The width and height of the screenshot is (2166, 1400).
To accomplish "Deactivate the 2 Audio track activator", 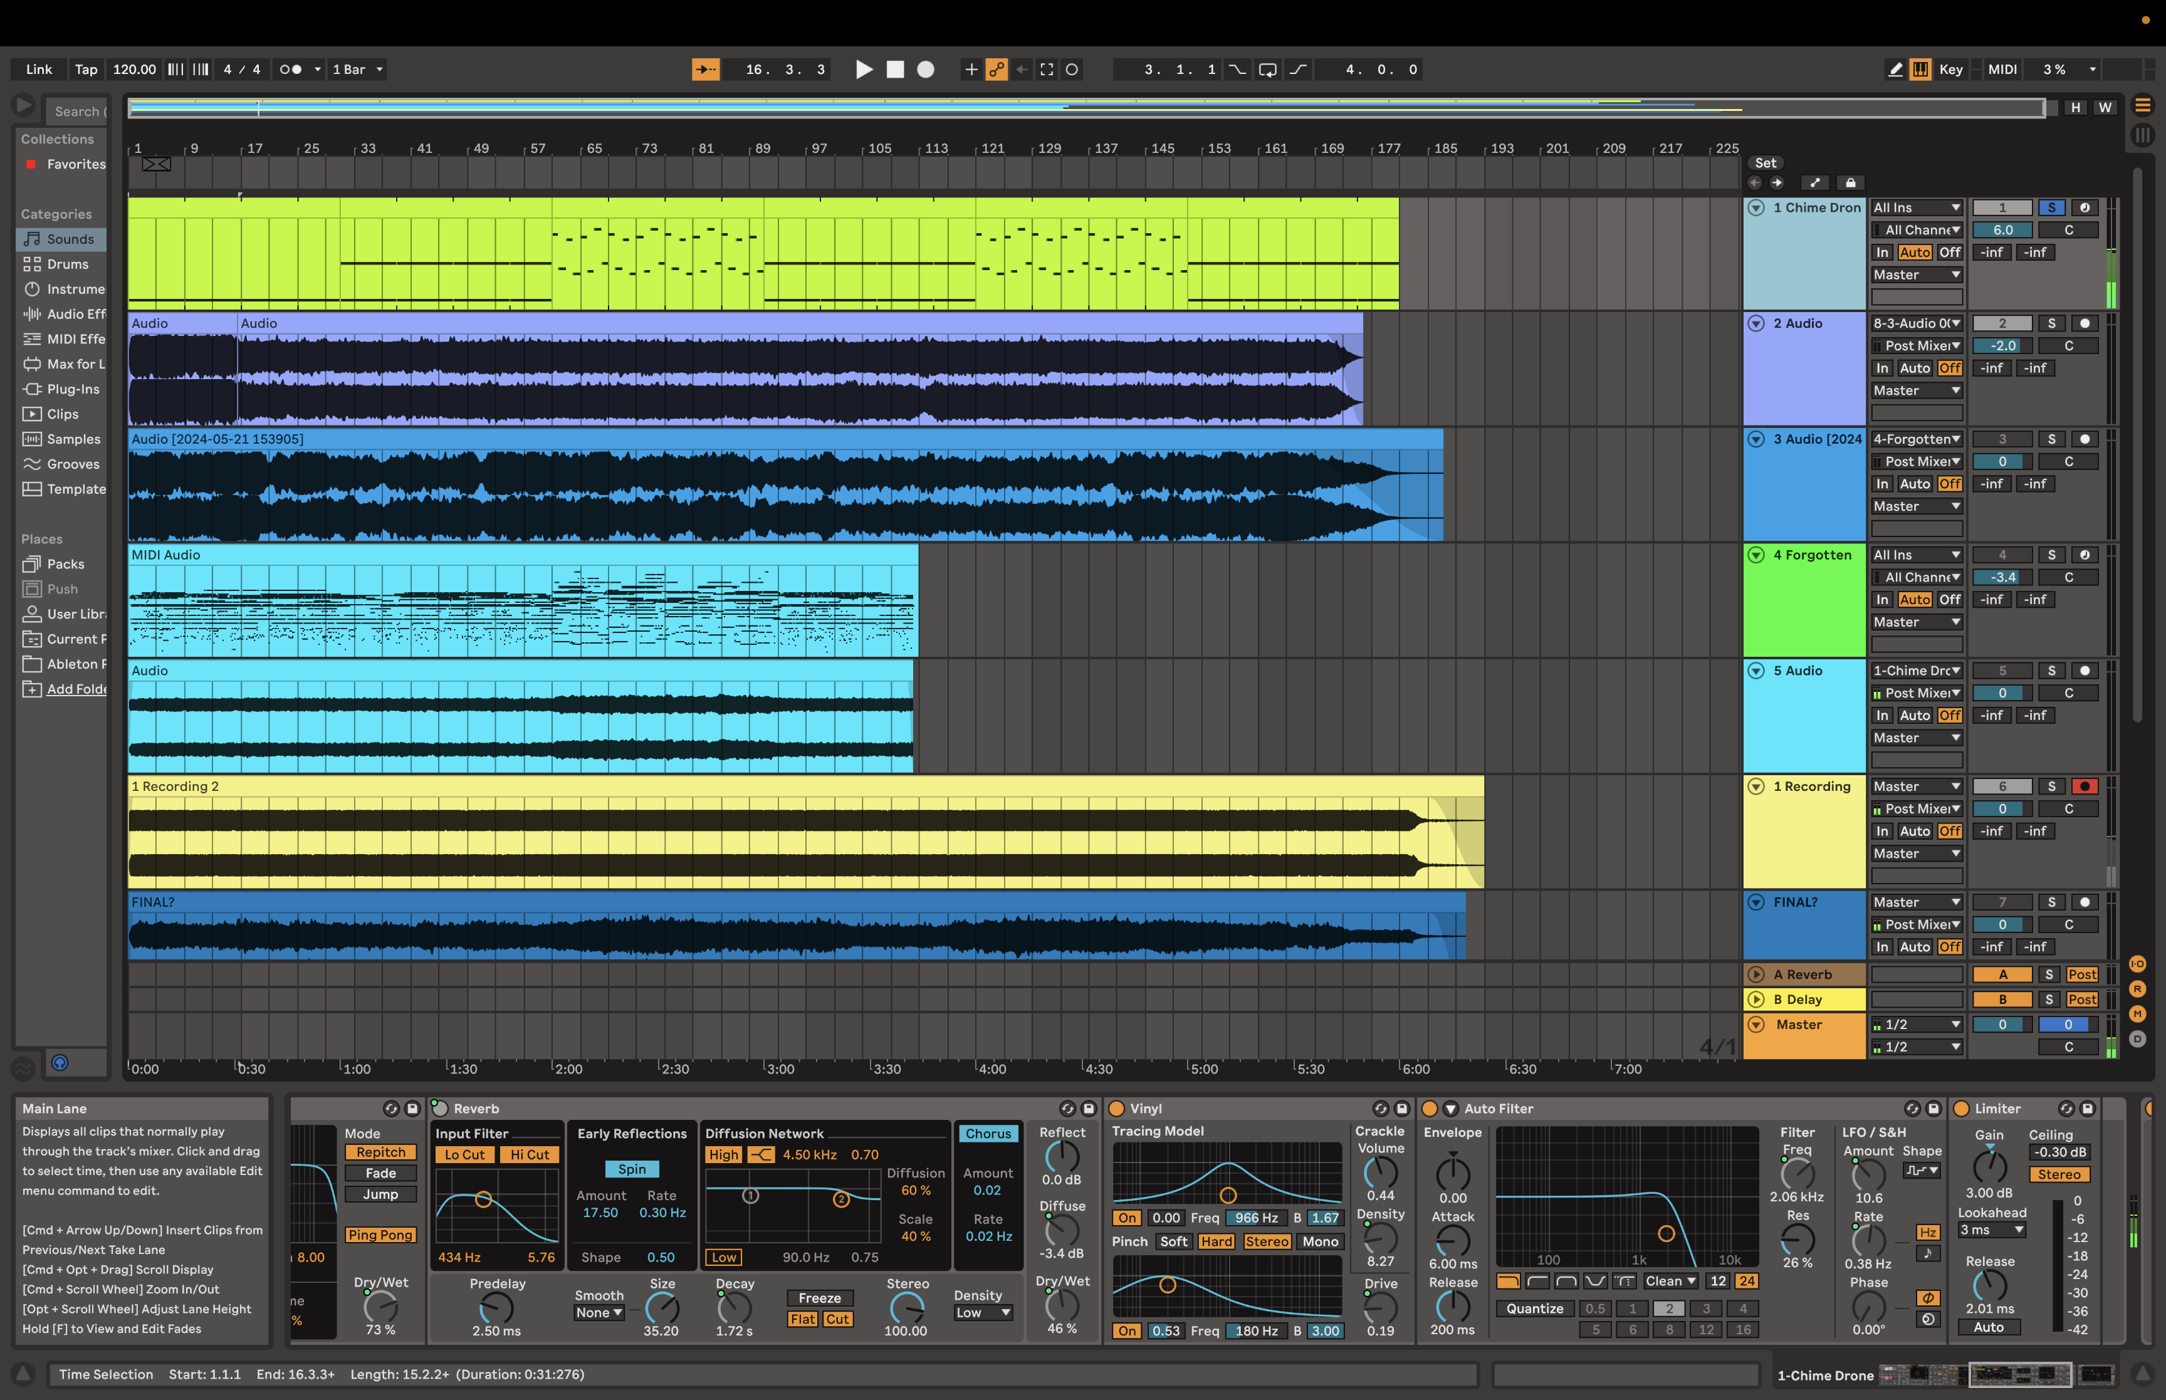I will [x=2002, y=323].
